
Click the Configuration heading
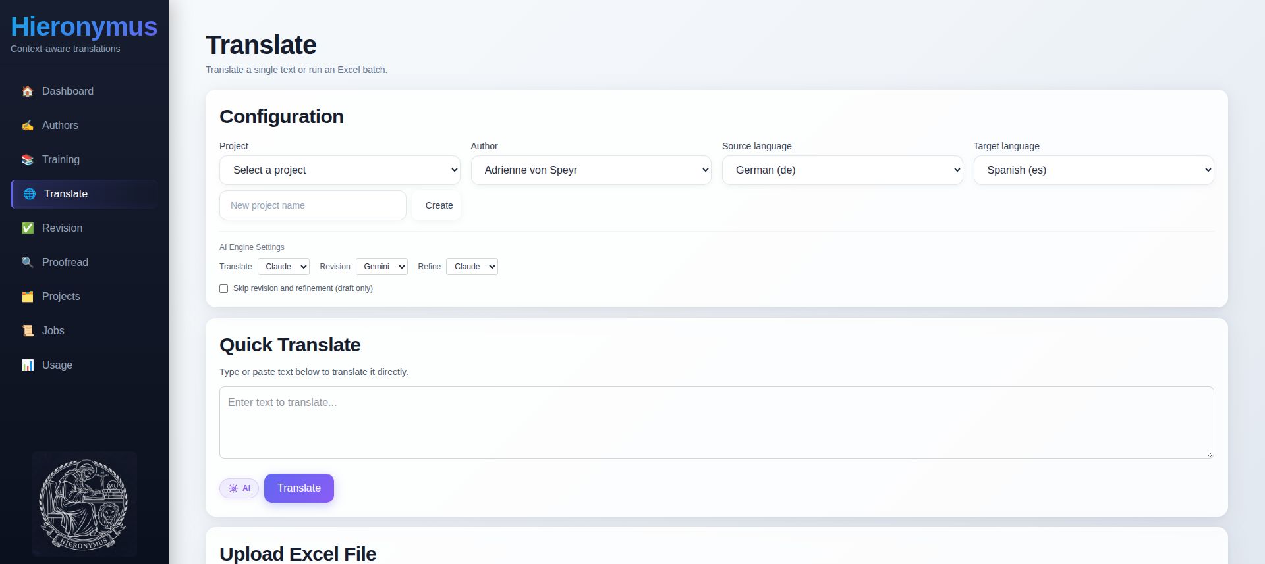tap(281, 116)
